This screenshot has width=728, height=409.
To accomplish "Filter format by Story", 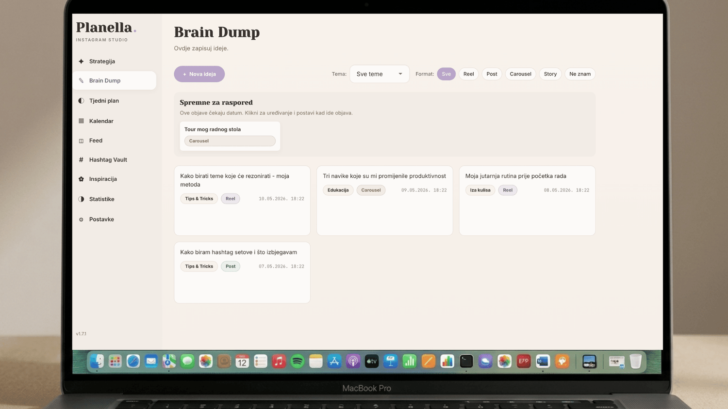I will (x=550, y=74).
